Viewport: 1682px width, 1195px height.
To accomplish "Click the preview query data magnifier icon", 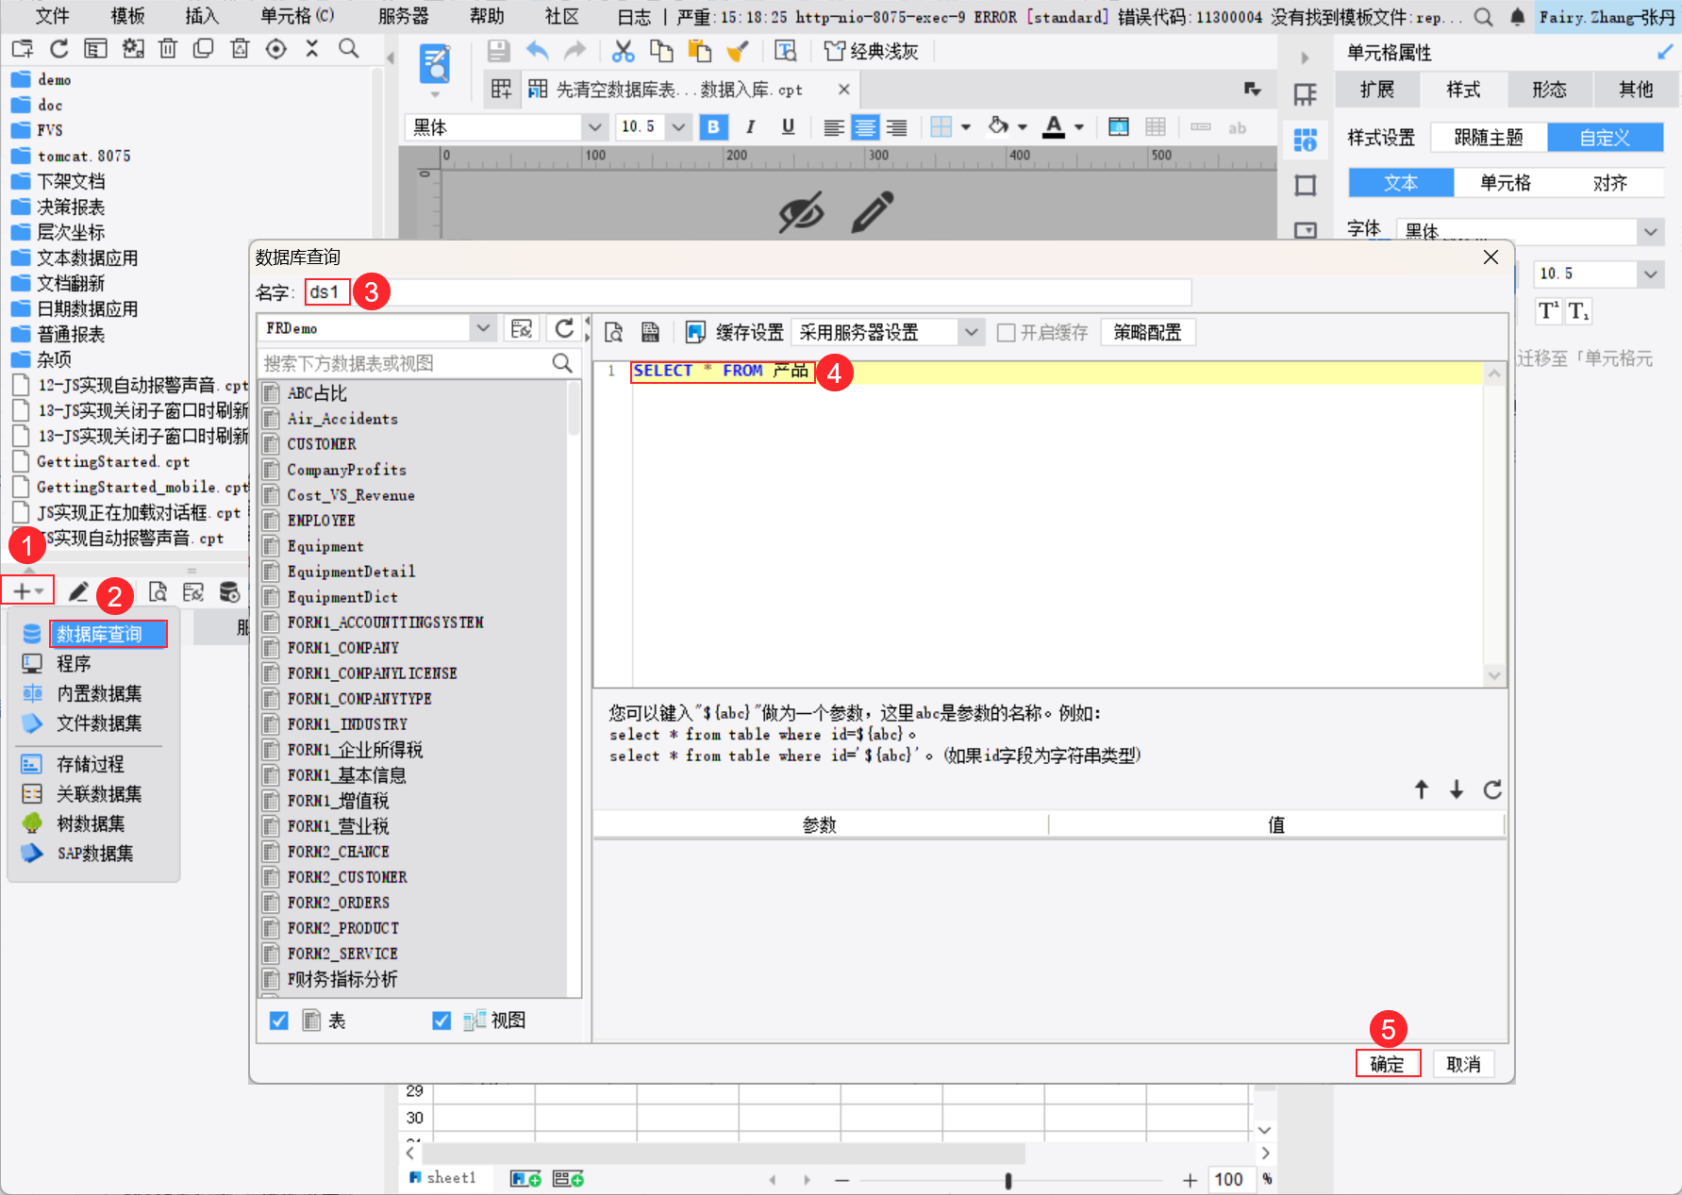I will pos(613,332).
